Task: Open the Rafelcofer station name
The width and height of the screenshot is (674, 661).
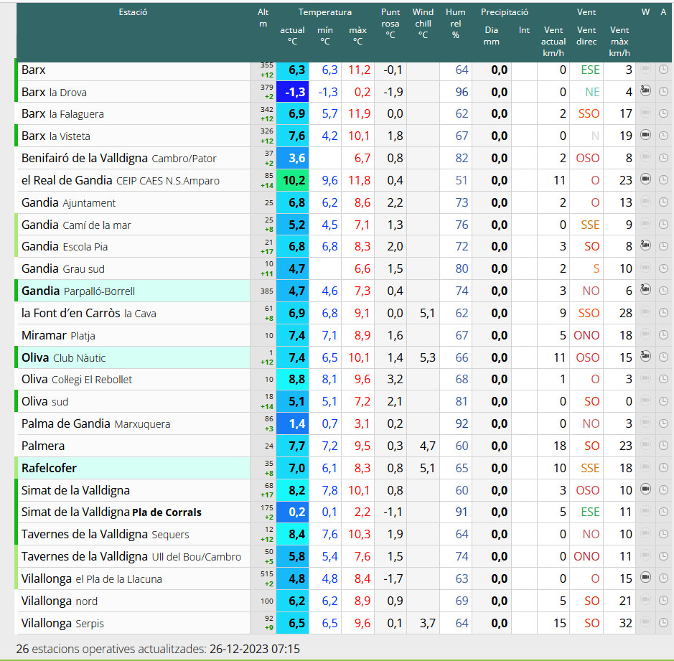Action: [x=49, y=468]
